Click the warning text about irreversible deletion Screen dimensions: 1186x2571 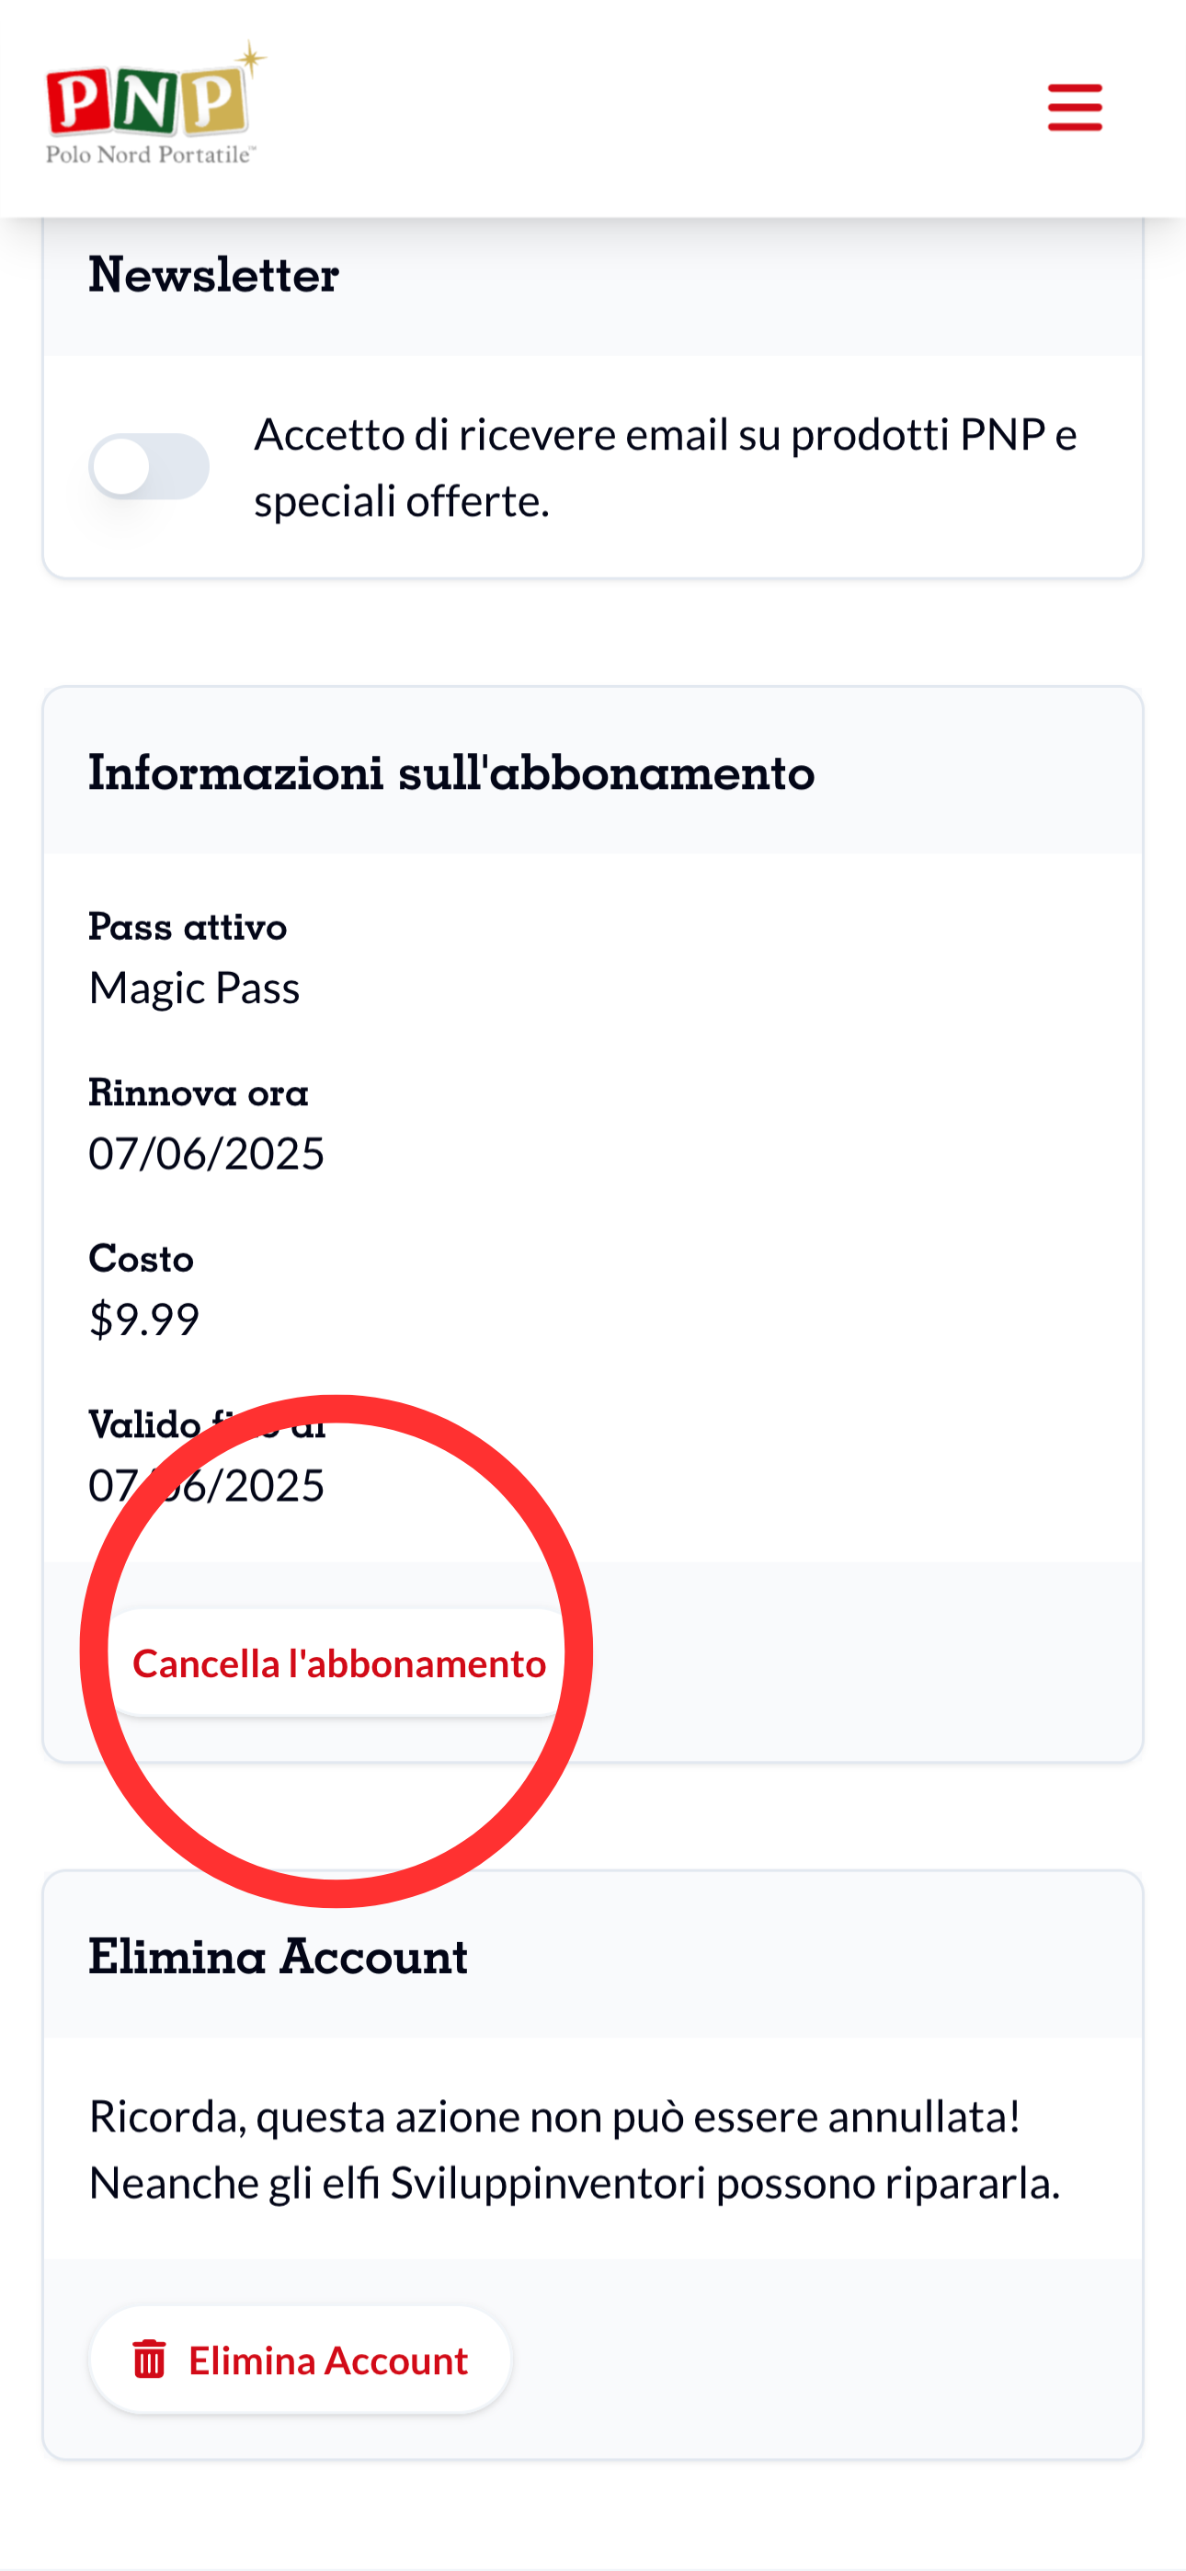pos(574,2149)
